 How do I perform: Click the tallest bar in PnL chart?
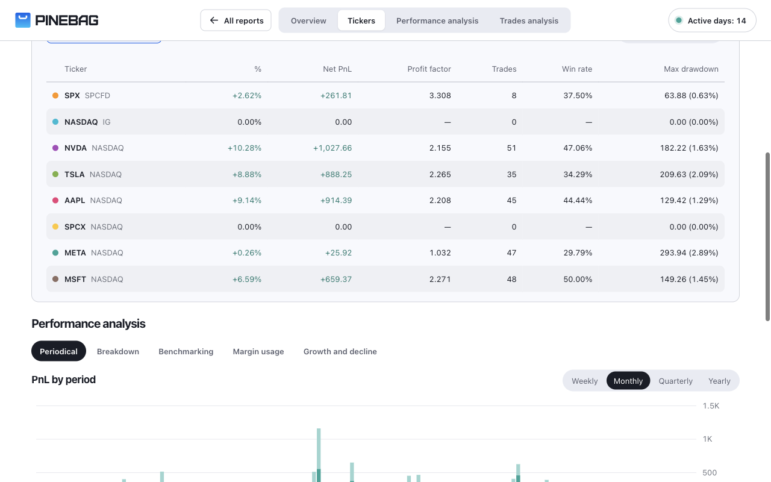tap(319, 455)
